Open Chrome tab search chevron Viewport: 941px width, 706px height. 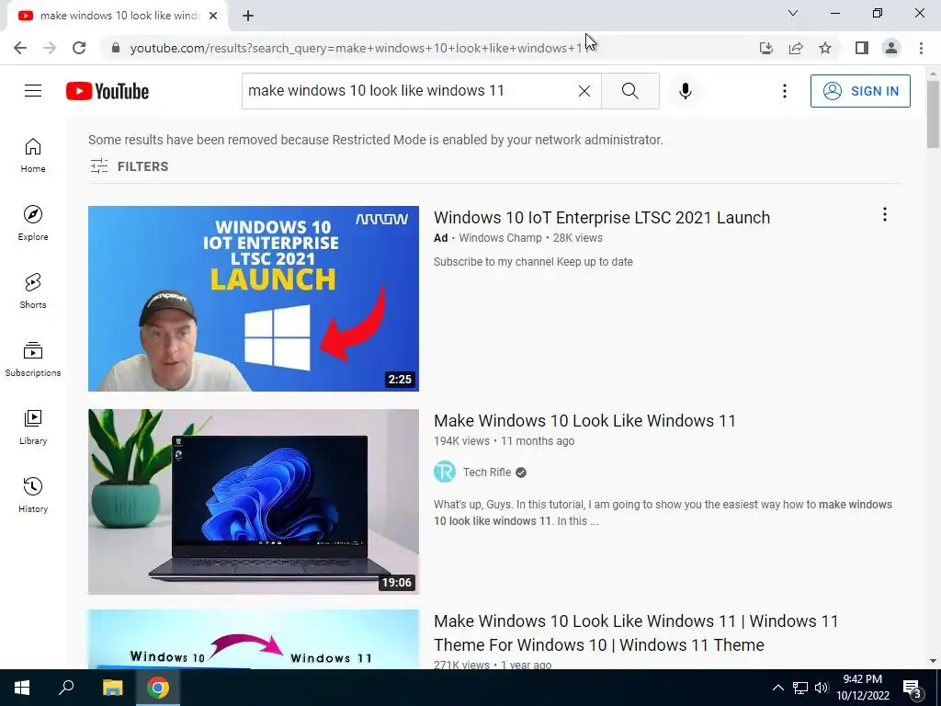coord(793,13)
